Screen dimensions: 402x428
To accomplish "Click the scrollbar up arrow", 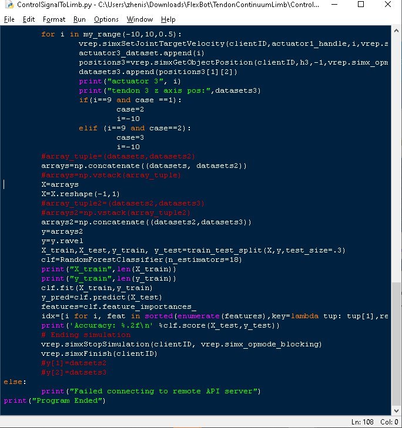I will coord(396,31).
